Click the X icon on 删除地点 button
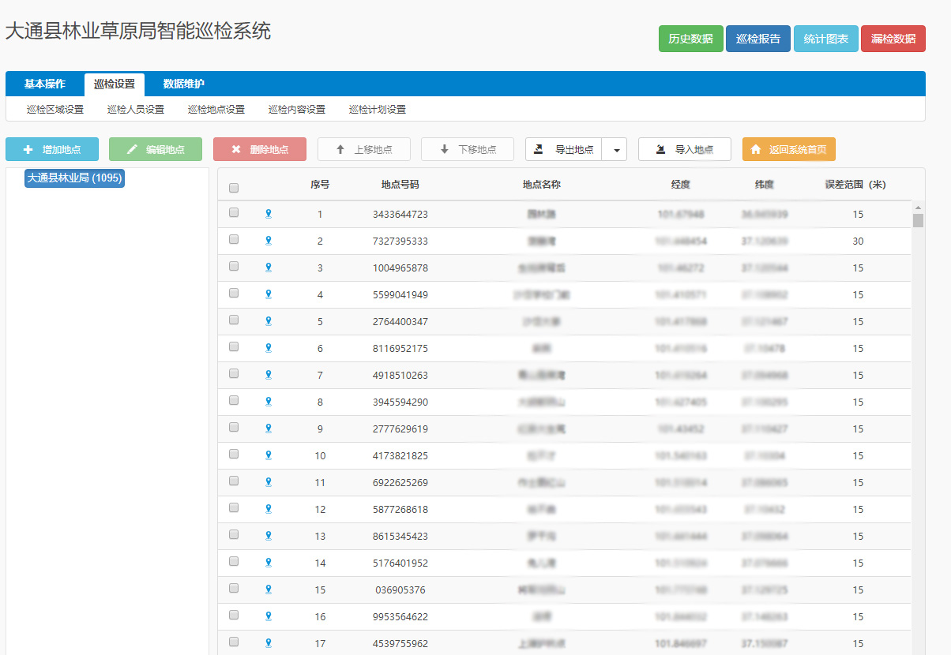The image size is (951, 655). pos(235,149)
